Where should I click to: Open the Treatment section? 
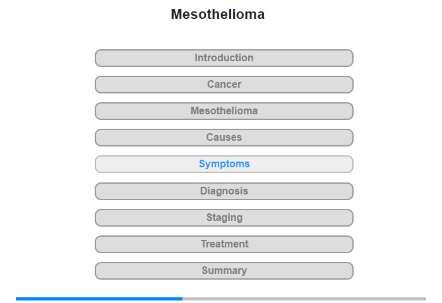click(224, 244)
